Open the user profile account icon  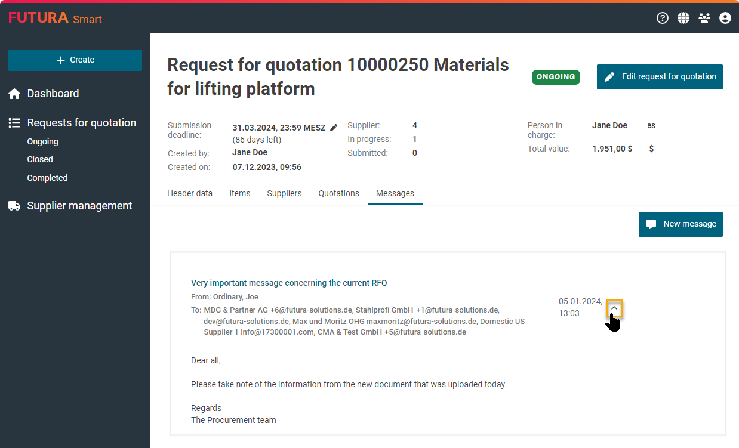pyautogui.click(x=725, y=18)
